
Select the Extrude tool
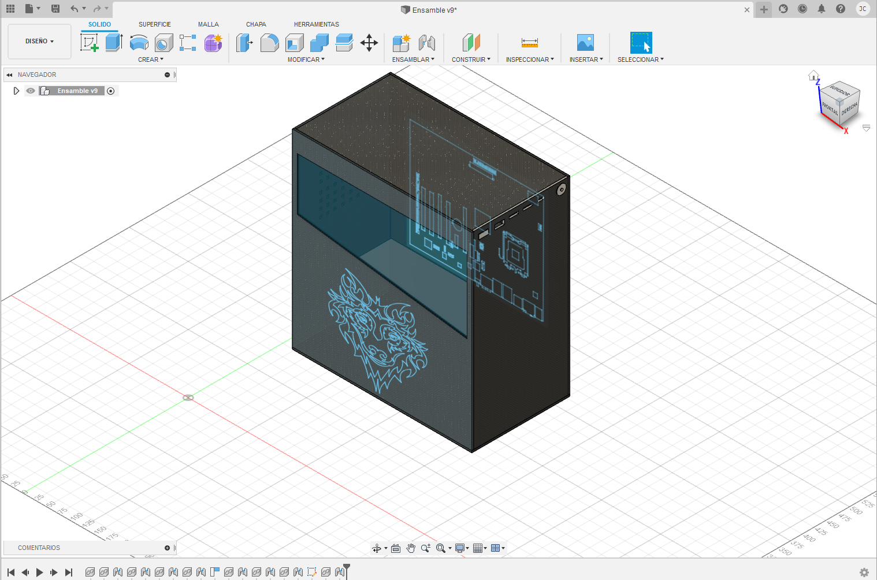point(114,43)
